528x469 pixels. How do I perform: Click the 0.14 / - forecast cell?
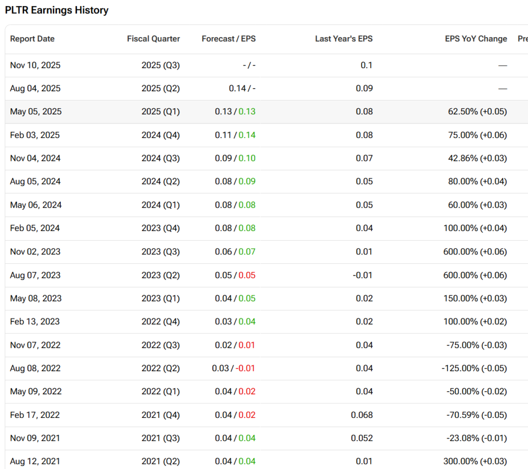[x=242, y=88]
